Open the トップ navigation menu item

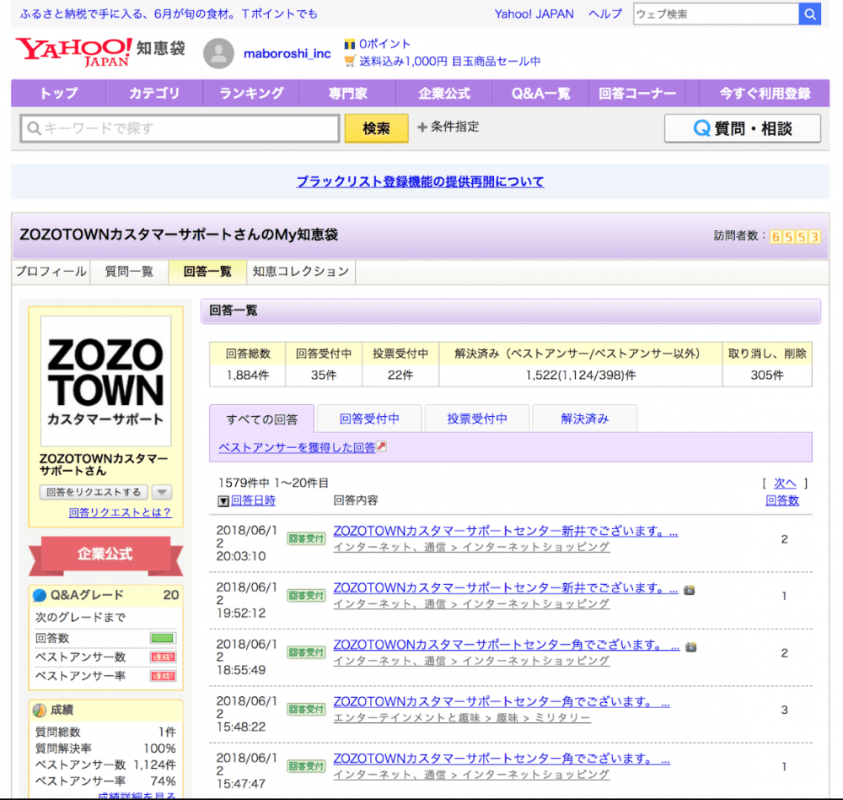59,93
